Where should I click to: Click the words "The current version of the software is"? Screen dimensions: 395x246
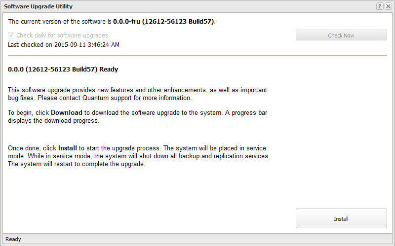pos(60,22)
